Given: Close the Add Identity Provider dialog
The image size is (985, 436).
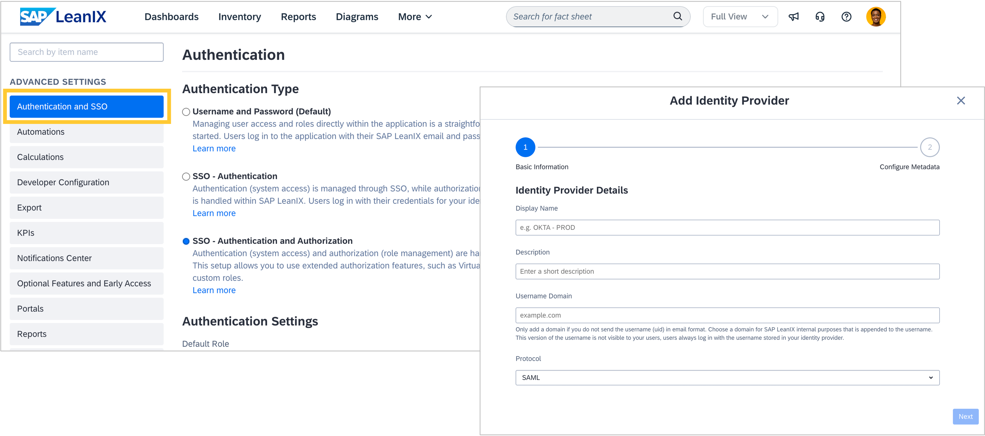Looking at the screenshot, I should tap(961, 101).
